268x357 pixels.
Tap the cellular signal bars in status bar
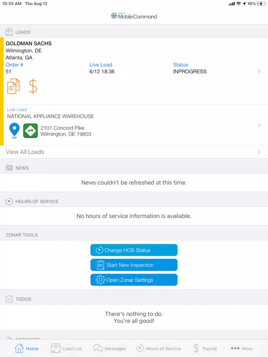[232, 4]
